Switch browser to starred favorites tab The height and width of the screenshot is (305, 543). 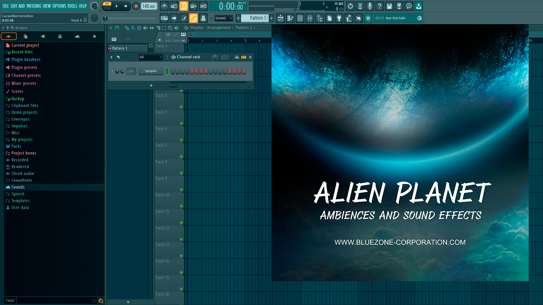(94, 36)
